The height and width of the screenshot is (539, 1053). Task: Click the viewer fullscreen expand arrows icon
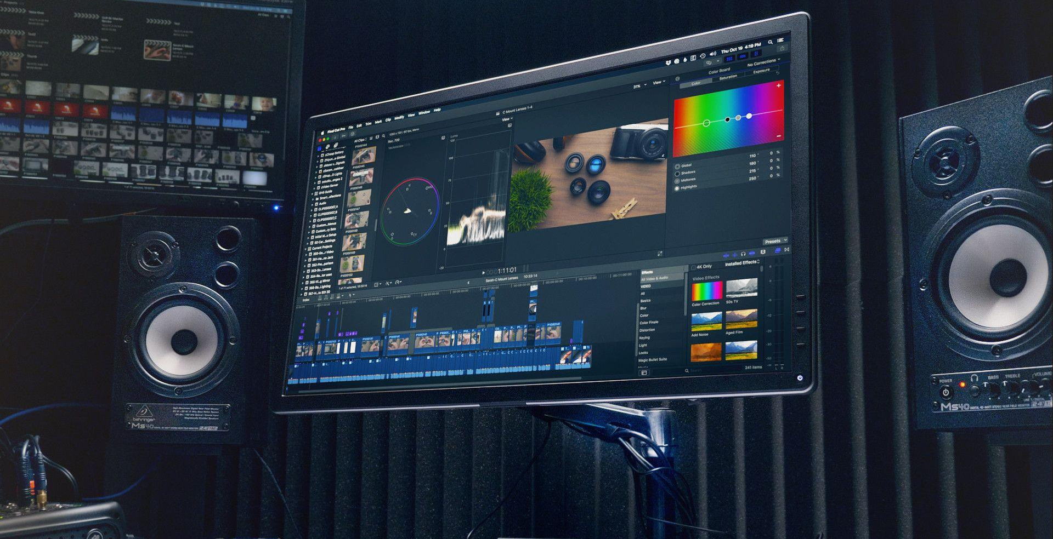[x=660, y=254]
